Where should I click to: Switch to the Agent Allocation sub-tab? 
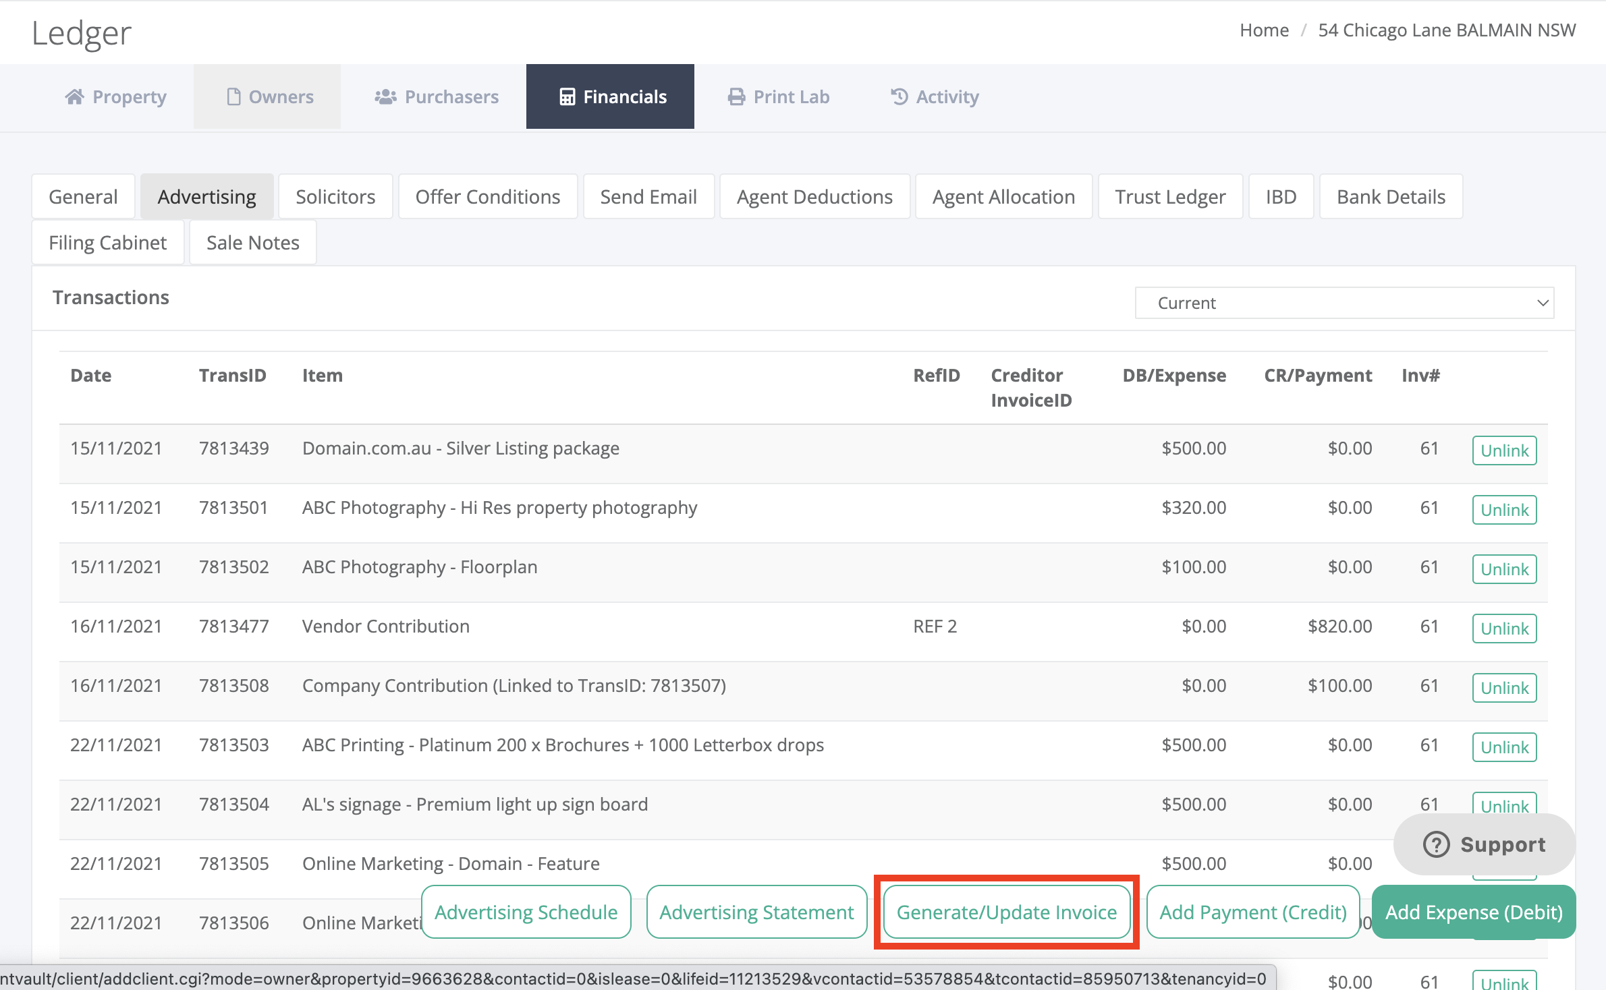[x=1003, y=197]
